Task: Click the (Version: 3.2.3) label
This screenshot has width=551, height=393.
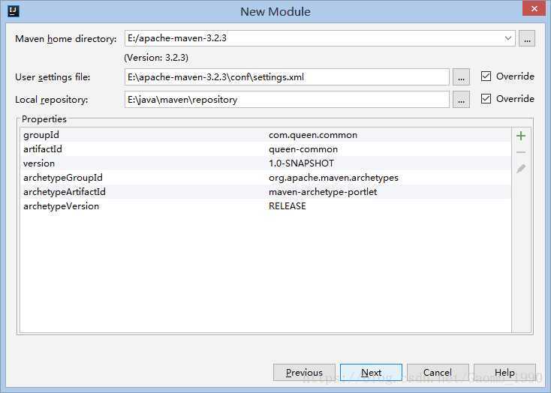Action: pyautogui.click(x=156, y=58)
